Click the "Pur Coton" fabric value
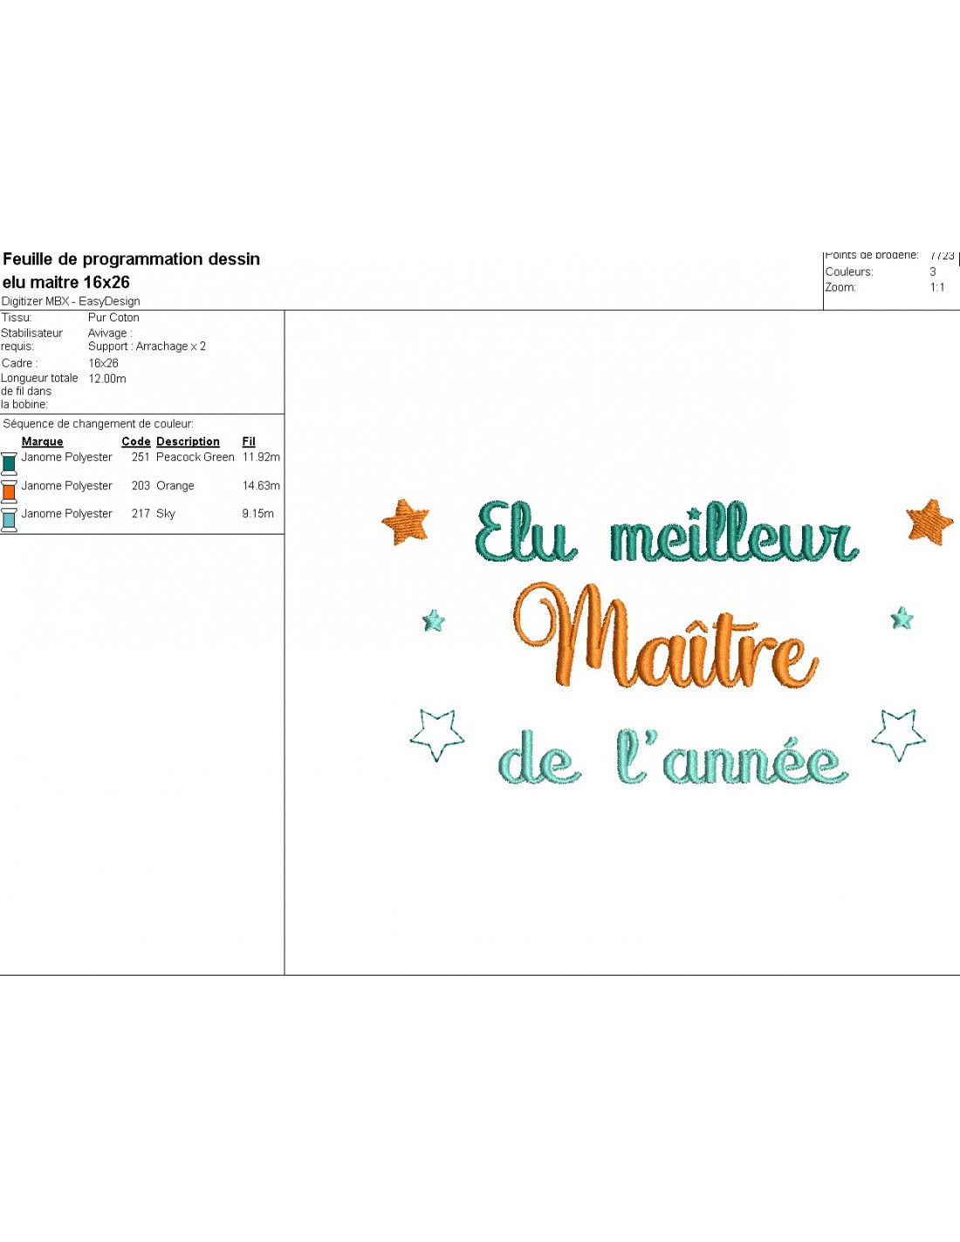Screen dimensions: 960x1242 point(113,318)
